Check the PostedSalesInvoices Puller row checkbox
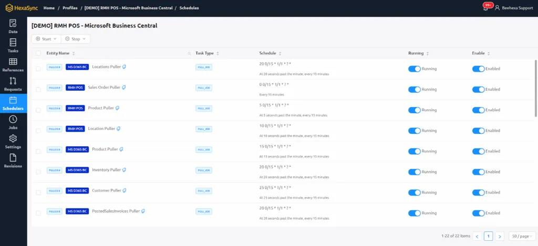Image resolution: width=538 pixels, height=246 pixels. (38, 213)
